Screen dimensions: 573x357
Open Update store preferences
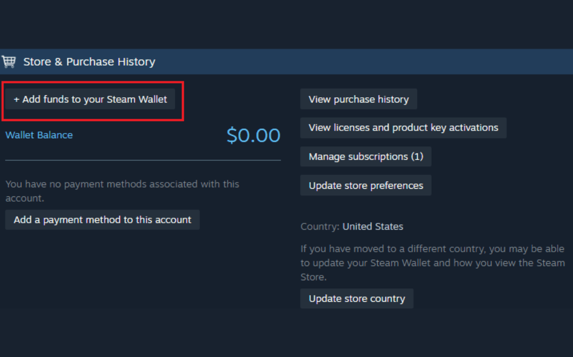[366, 185]
